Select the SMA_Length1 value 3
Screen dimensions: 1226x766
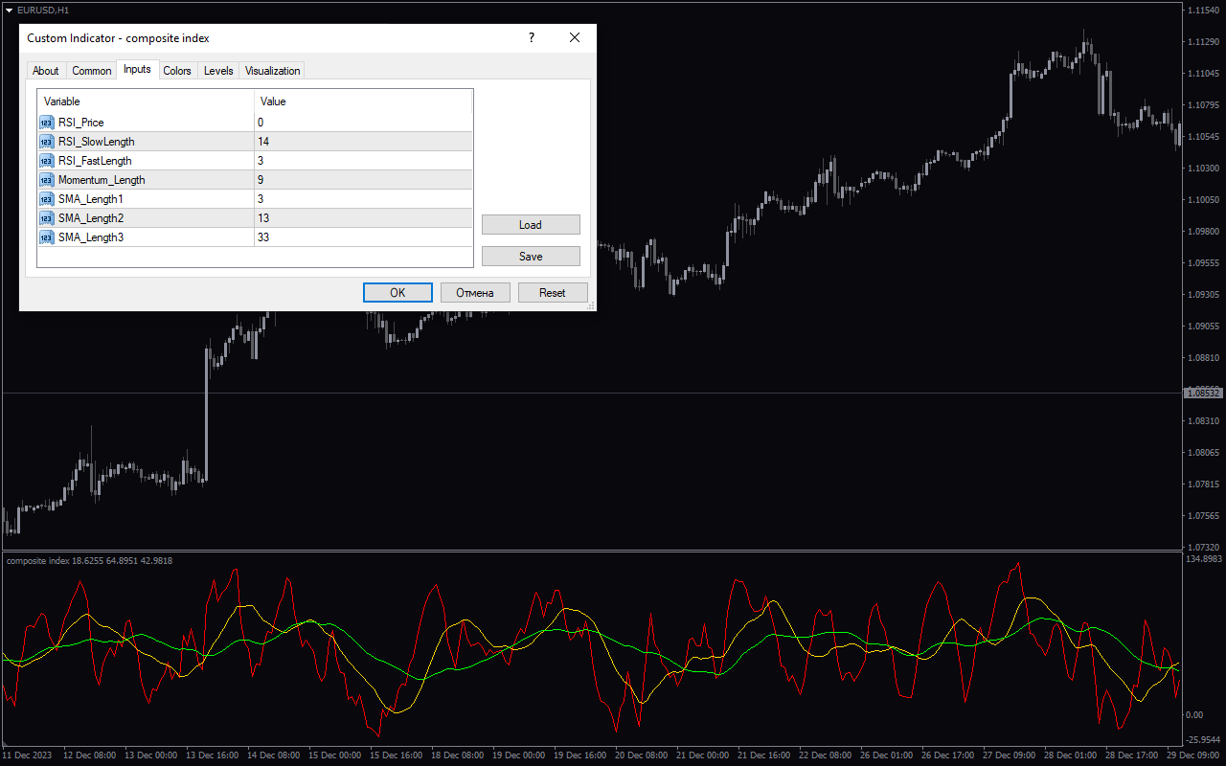[x=363, y=199]
